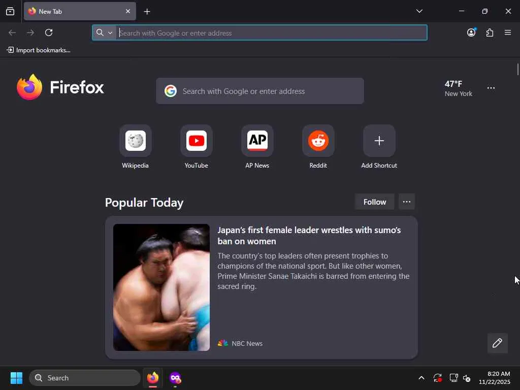Click Import bookmarks... in the bookmarks toolbar
The image size is (520, 390).
click(x=39, y=50)
